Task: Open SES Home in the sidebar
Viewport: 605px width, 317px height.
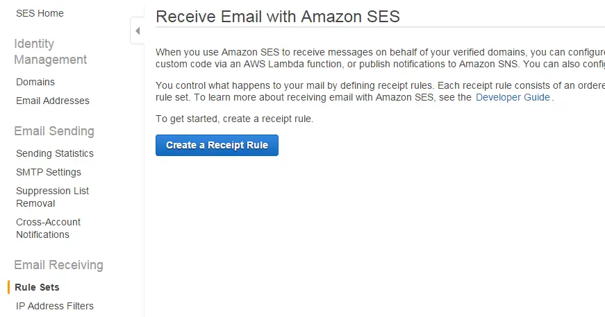Action: [40, 13]
